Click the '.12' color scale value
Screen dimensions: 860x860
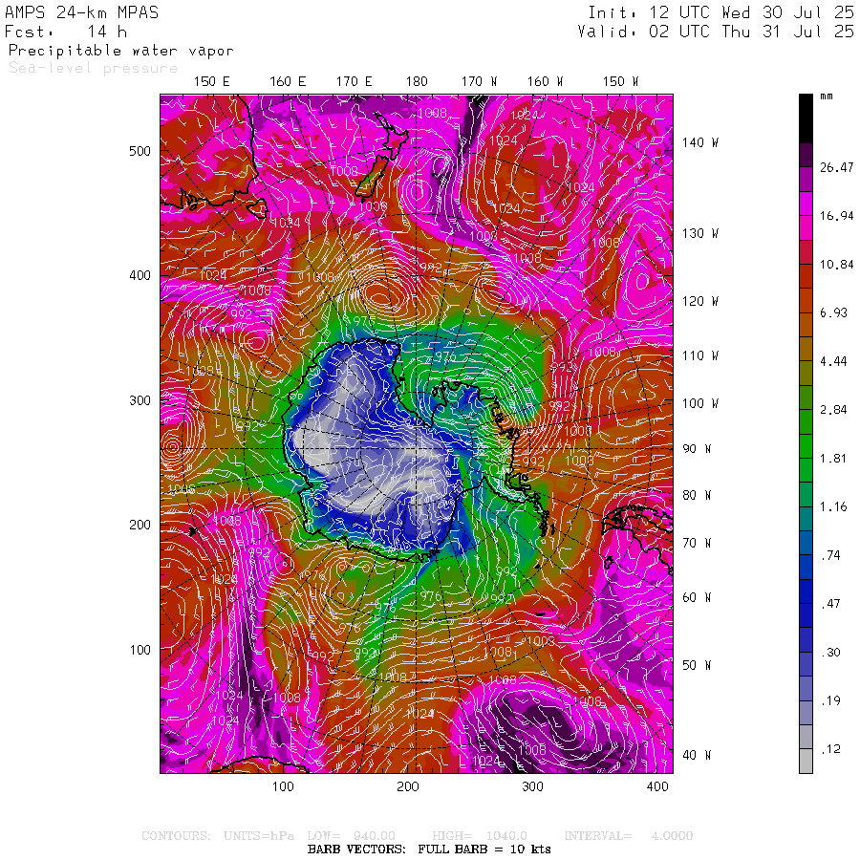pyautogui.click(x=831, y=748)
